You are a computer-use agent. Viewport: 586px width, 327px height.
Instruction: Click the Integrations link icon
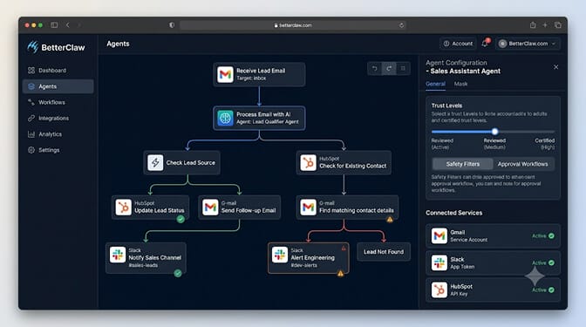(31, 118)
